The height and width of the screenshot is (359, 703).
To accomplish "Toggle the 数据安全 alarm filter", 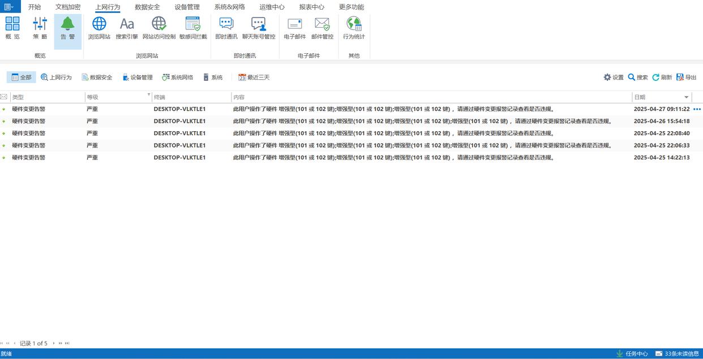I will pos(97,77).
